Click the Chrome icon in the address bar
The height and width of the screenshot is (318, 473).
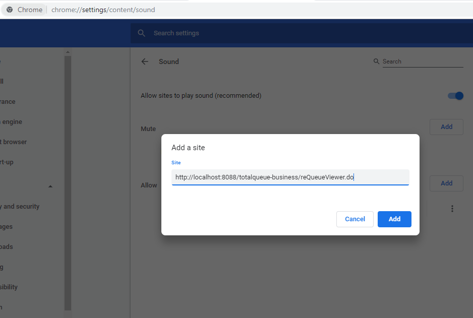pyautogui.click(x=10, y=10)
